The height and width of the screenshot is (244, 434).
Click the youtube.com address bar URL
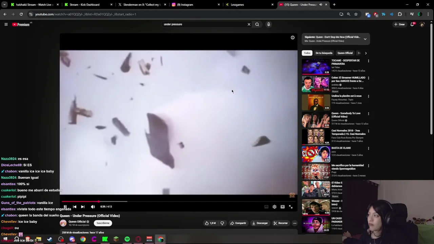point(85,14)
